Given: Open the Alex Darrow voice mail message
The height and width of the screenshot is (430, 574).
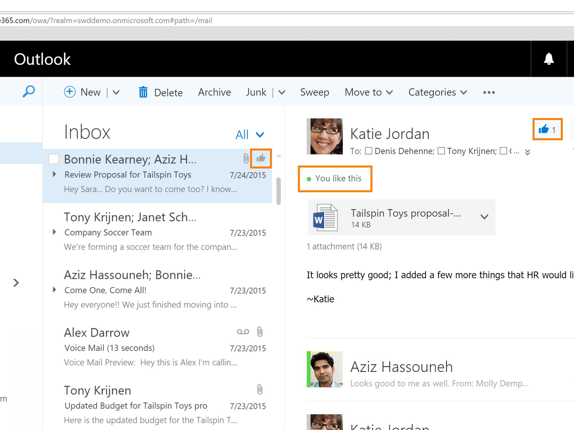Looking at the screenshot, I should tap(157, 347).
